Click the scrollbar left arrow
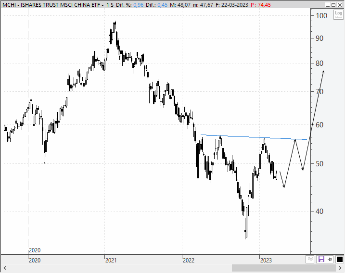Screen dimensions: 345x273 5,268
